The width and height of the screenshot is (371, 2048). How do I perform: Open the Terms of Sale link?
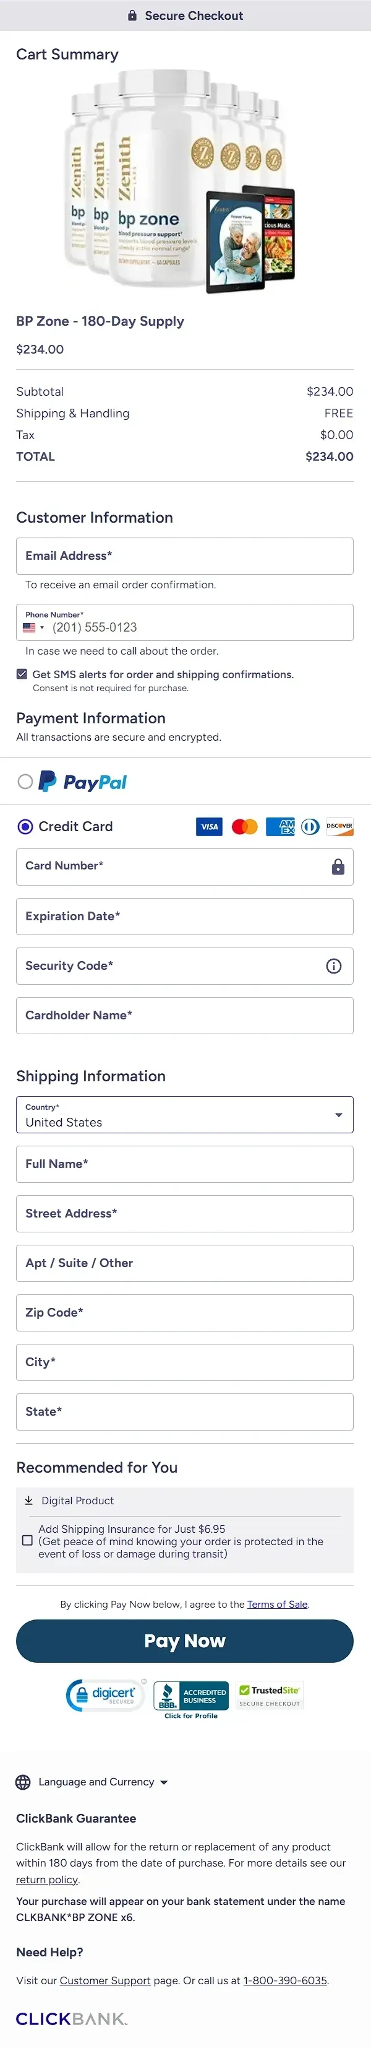276,1603
